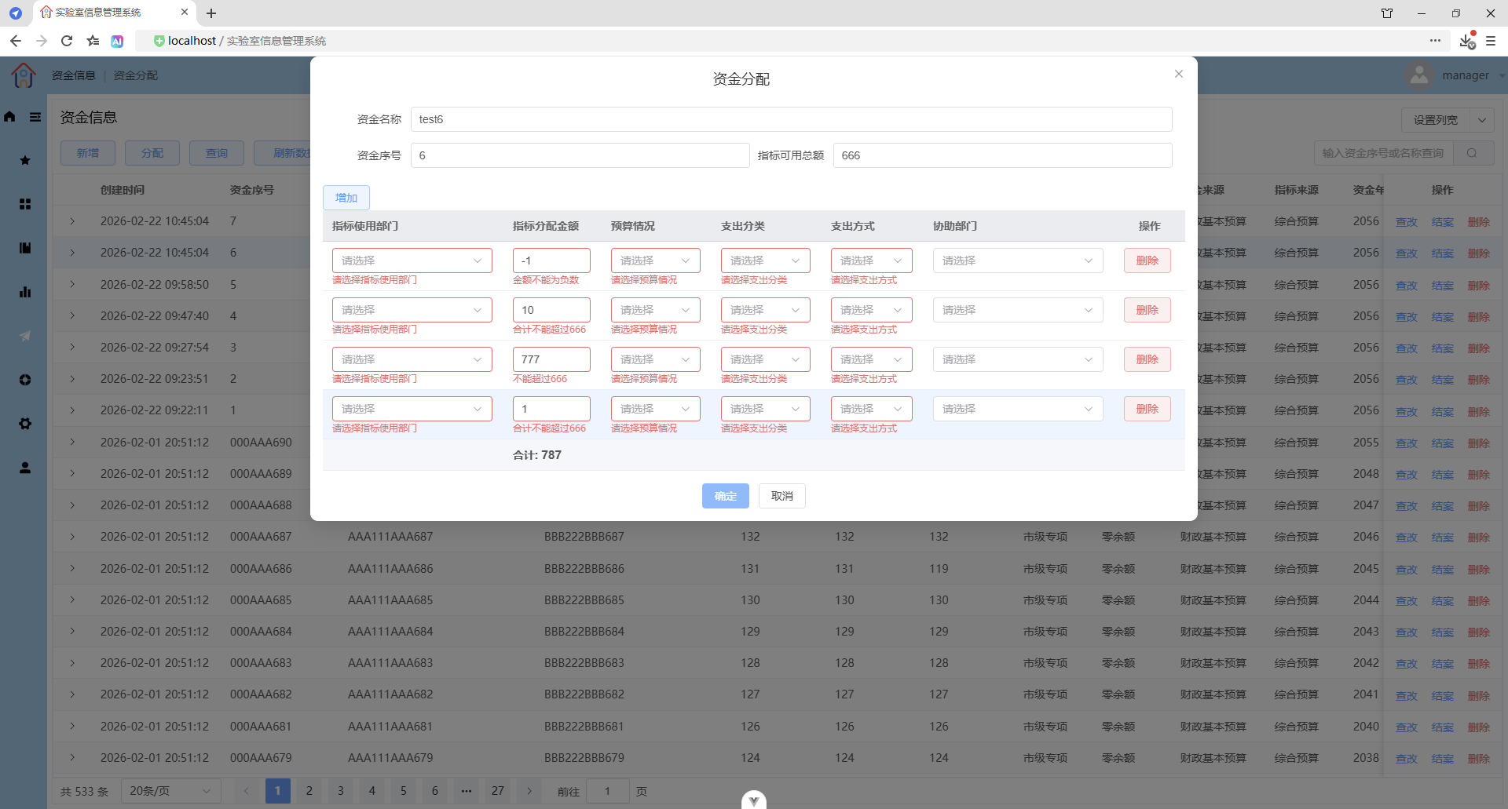The width and height of the screenshot is (1508, 809).
Task: Open 指标使用部门 dropdown in the -1 amount row
Action: click(412, 261)
